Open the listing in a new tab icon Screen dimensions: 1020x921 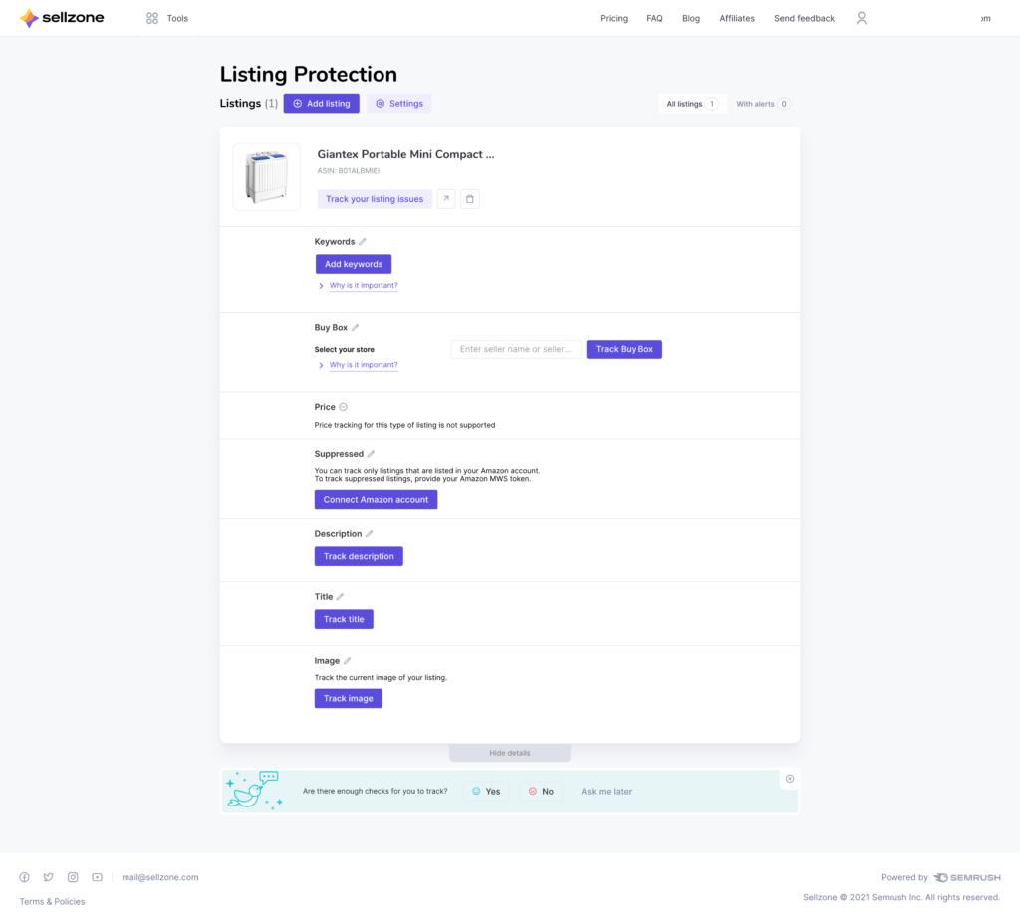tap(446, 199)
